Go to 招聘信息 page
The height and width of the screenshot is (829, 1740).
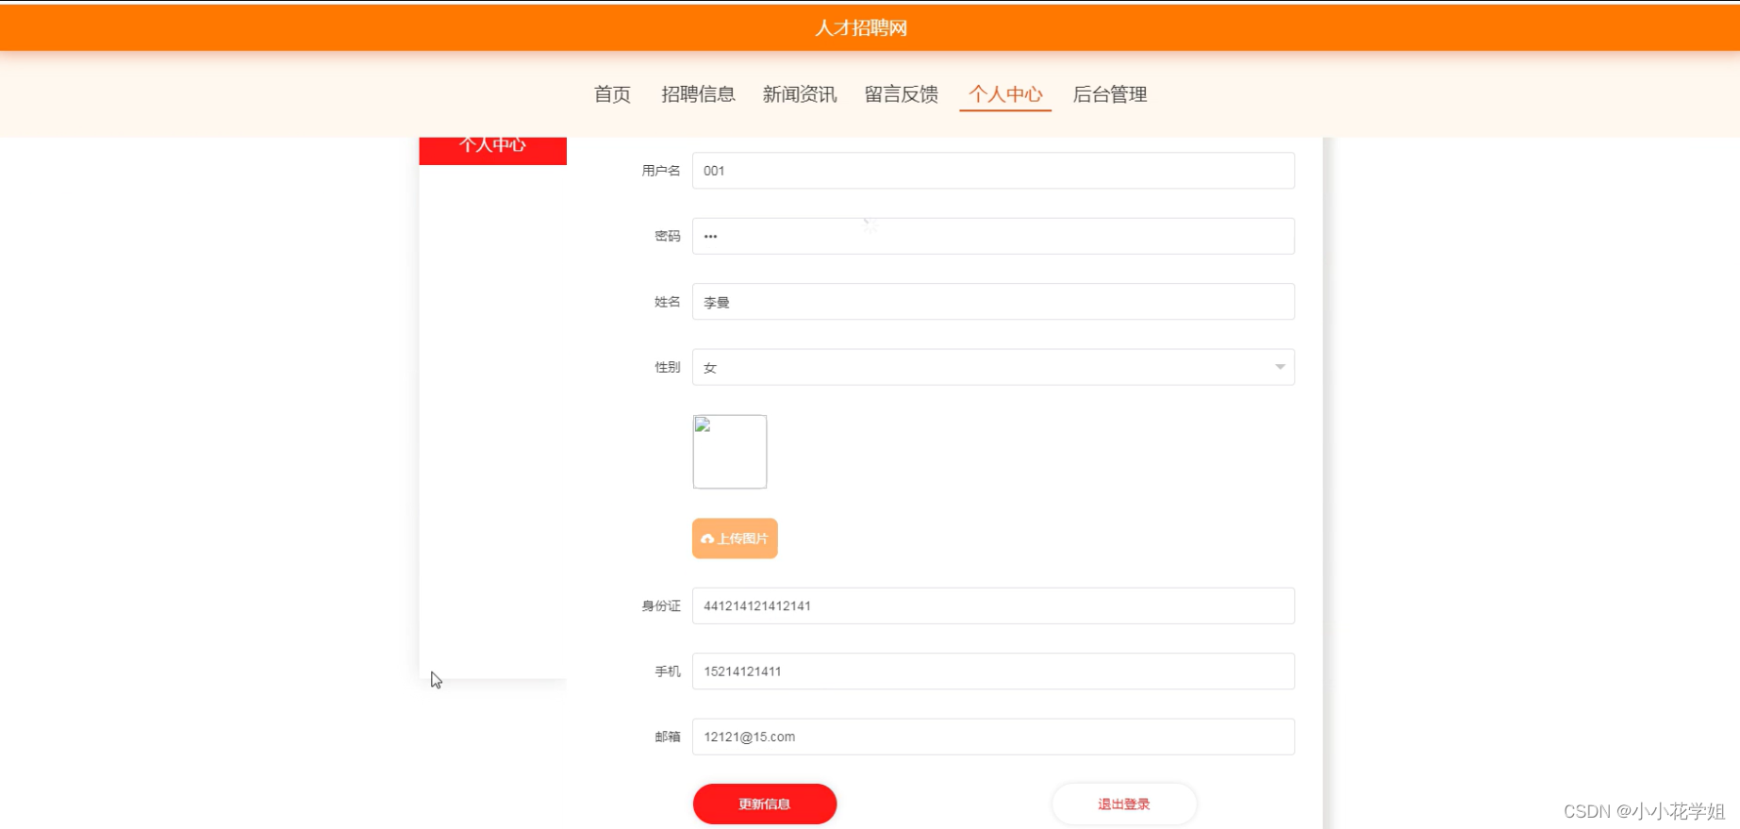click(x=698, y=94)
